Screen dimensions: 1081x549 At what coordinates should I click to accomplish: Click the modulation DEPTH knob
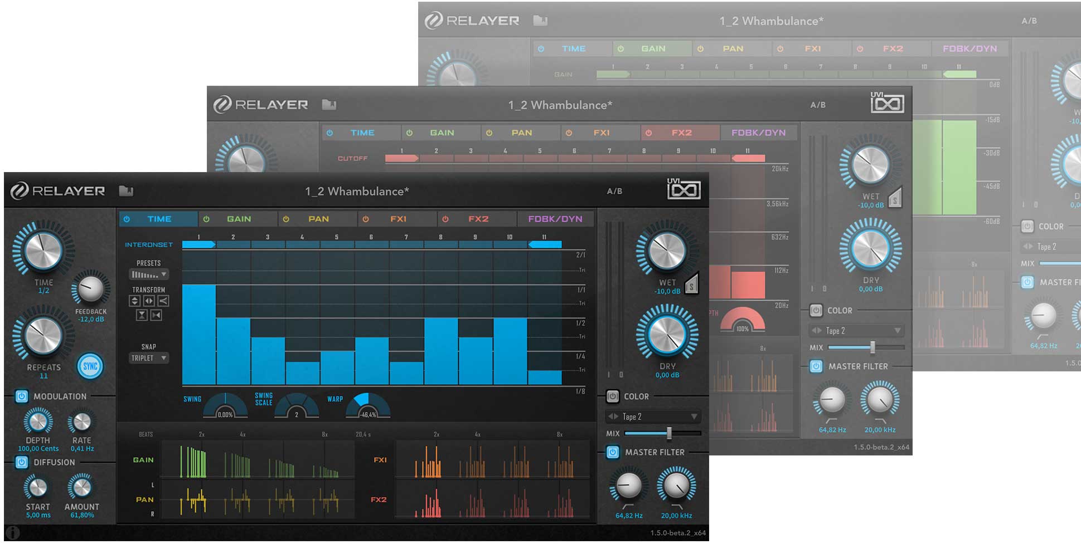38,422
